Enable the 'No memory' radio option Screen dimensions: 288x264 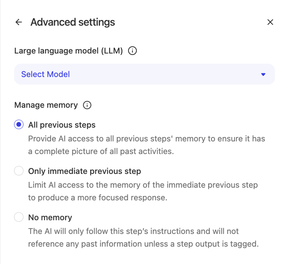[x=19, y=217]
